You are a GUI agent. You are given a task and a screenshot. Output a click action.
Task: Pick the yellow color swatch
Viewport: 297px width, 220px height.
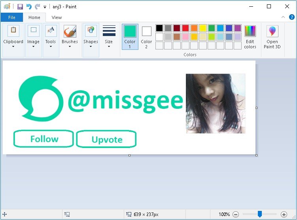tap(203, 28)
